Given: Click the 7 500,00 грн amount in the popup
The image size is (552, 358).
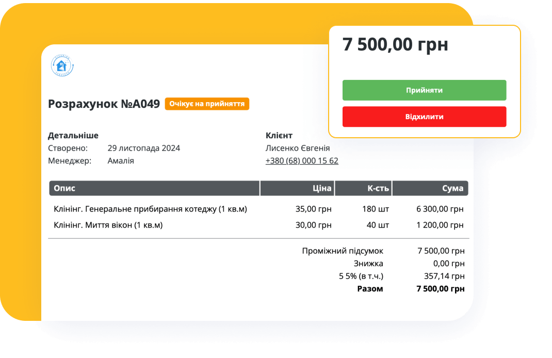Looking at the screenshot, I should point(395,45).
